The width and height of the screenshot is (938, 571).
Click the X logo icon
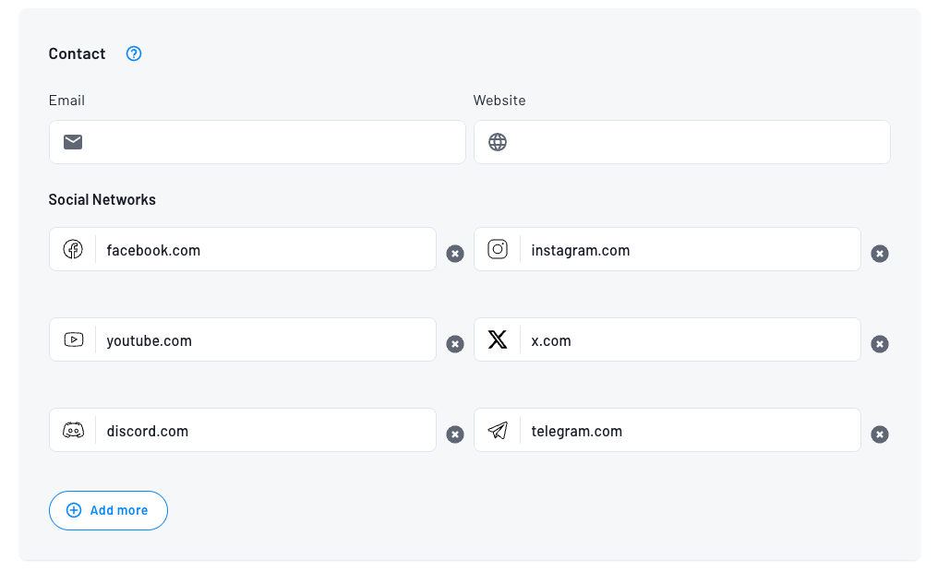pyautogui.click(x=498, y=339)
